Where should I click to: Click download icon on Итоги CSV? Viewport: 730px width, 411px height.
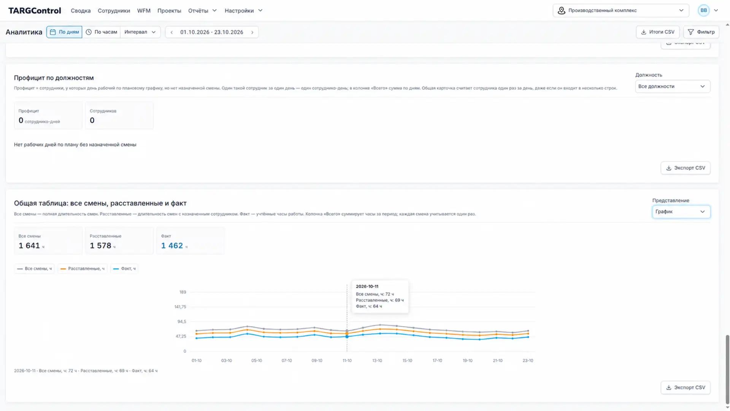click(x=644, y=32)
